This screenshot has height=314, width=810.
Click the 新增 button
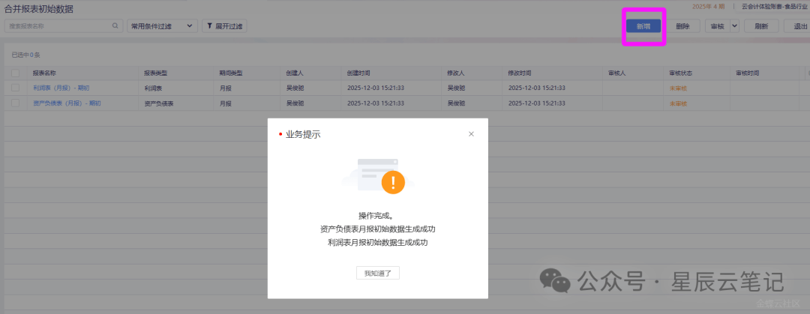point(643,26)
